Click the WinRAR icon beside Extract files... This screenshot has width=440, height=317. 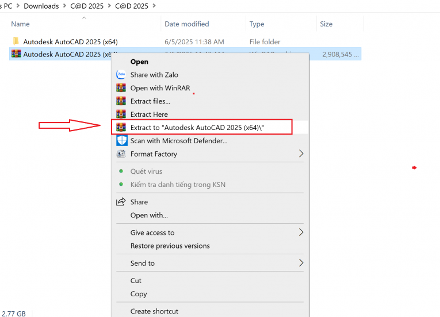pos(121,101)
